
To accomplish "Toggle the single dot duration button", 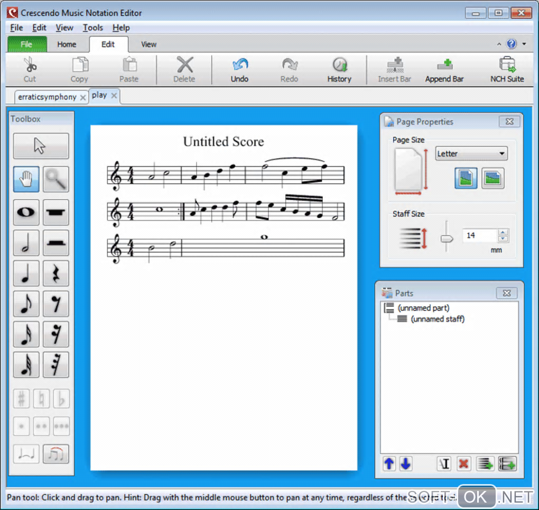I will (x=21, y=426).
